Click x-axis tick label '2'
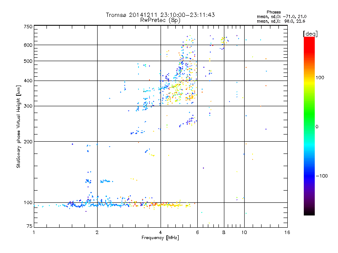The image size is (338, 253). click(97, 232)
